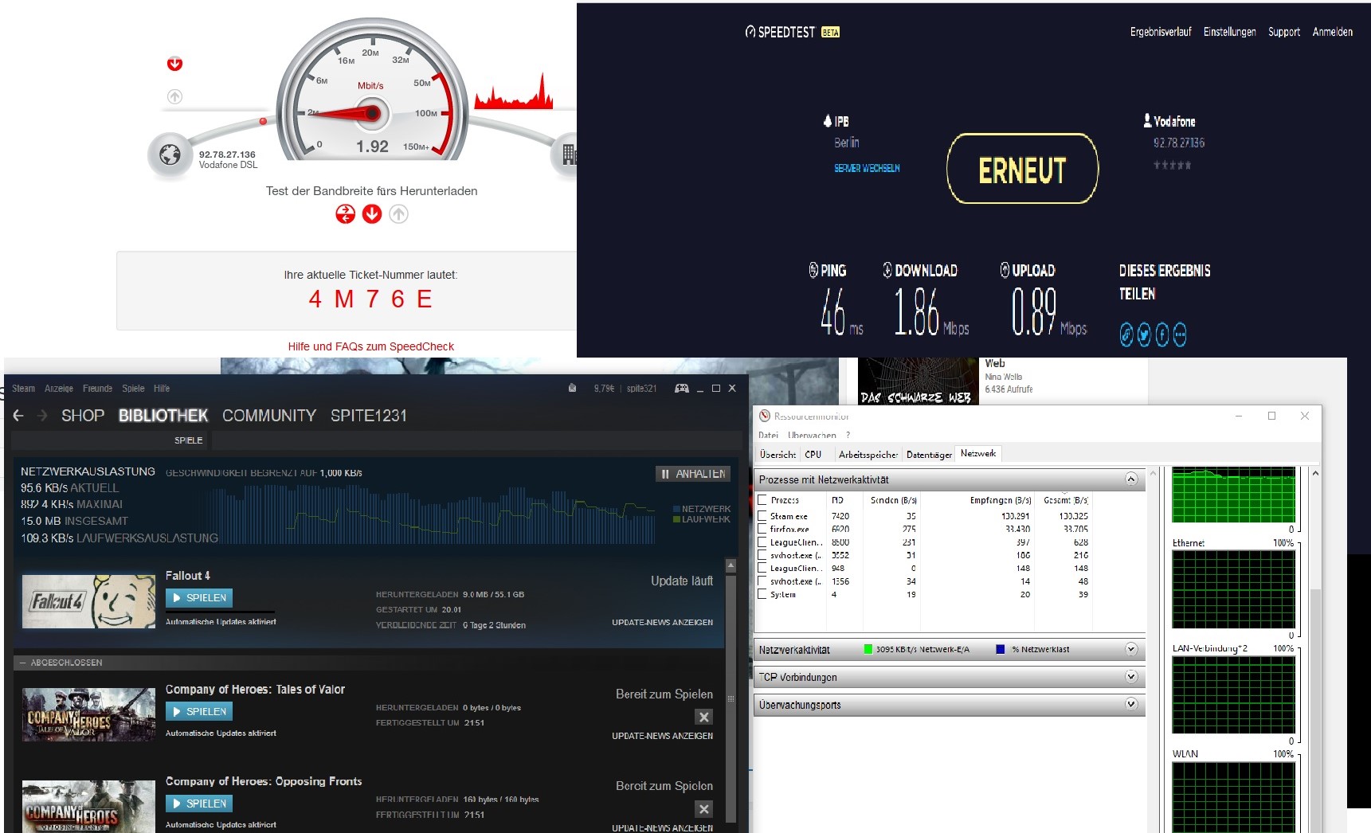Check svchost.exe checkbox with PID 3552
Image resolution: width=1371 pixels, height=833 pixels.
(762, 554)
